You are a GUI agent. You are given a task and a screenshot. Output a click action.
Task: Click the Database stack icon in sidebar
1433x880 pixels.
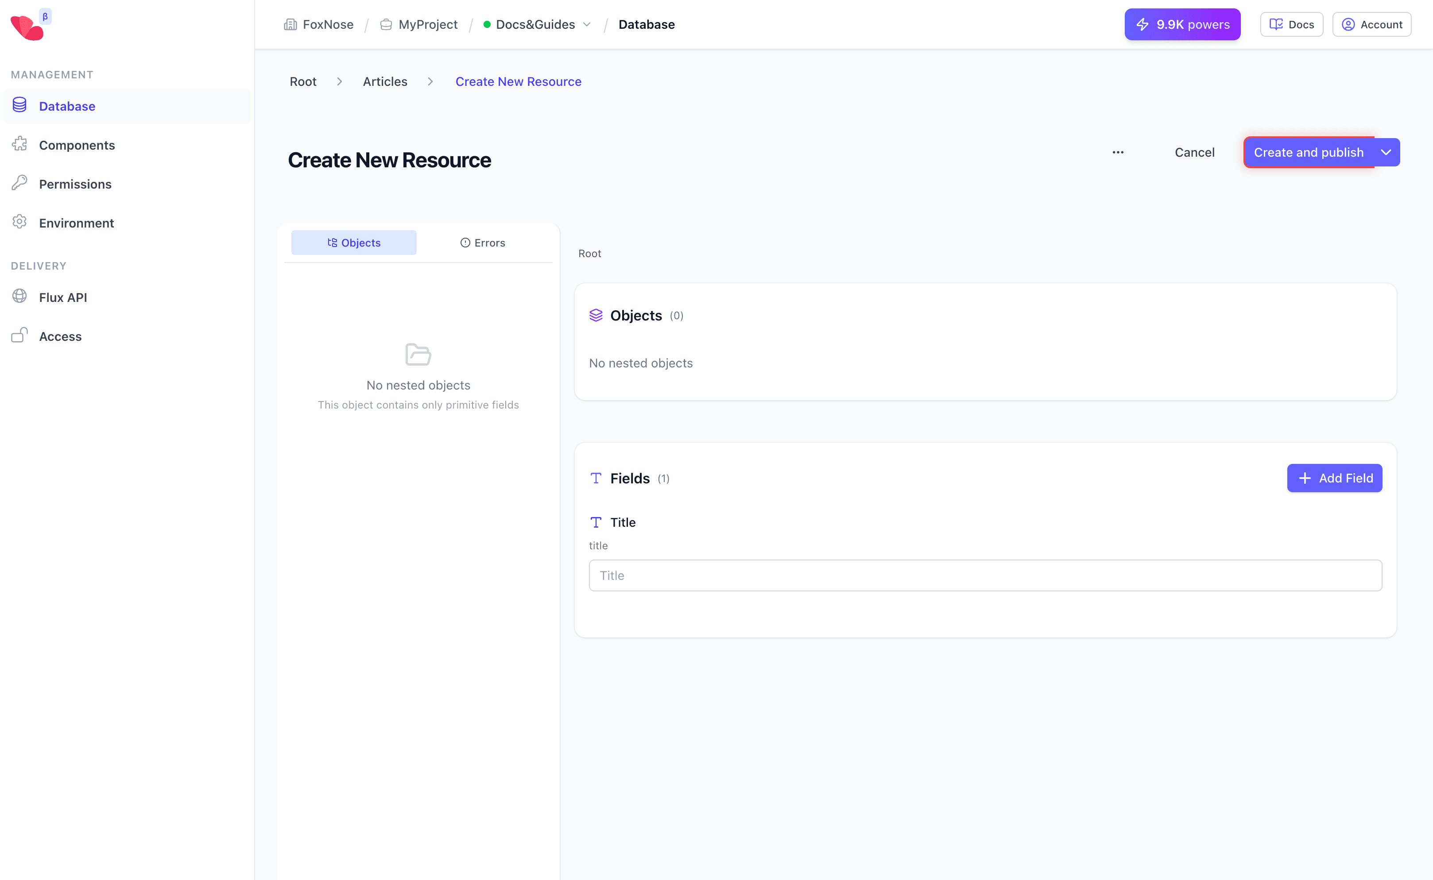(19, 105)
